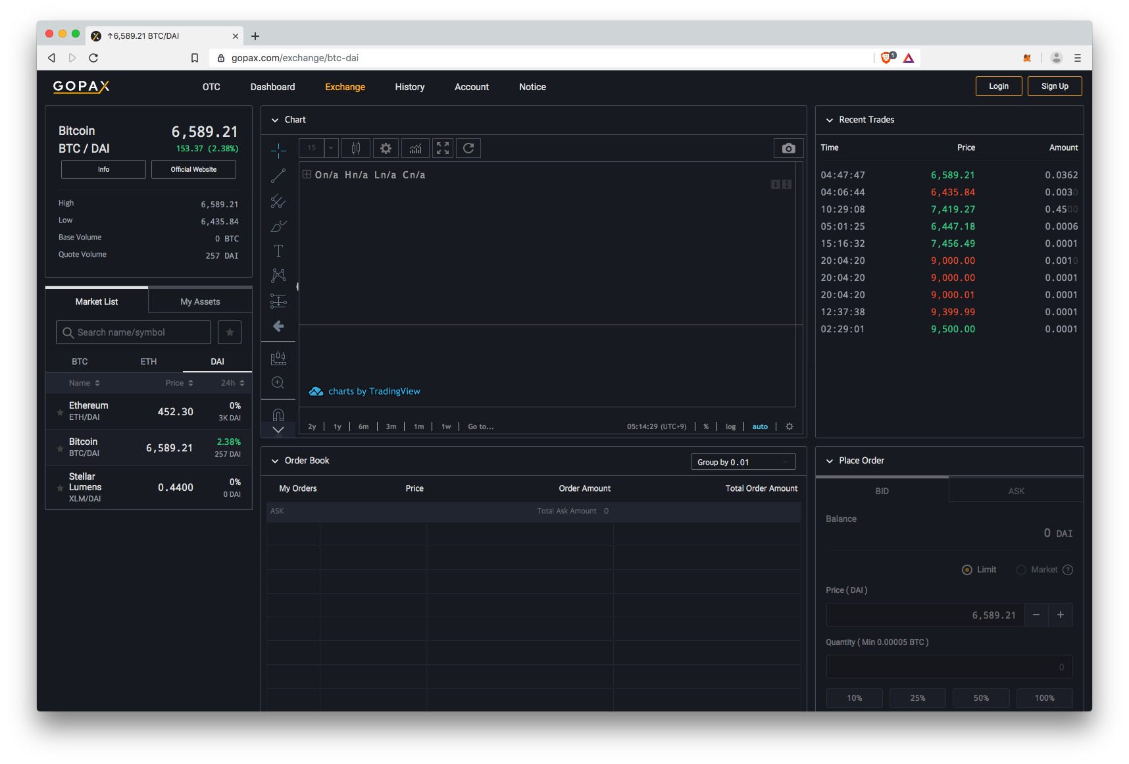This screenshot has height=764, width=1129.
Task: Sort market list by Price
Action: coord(179,383)
